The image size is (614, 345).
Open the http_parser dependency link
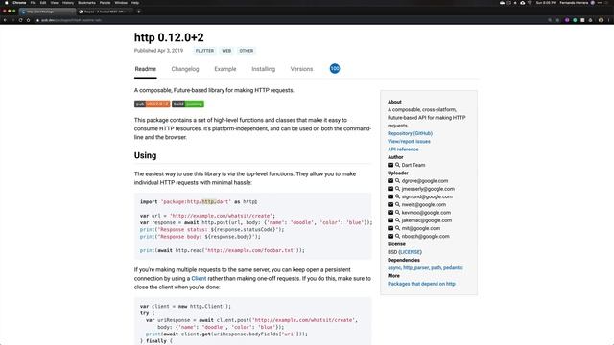coord(415,268)
